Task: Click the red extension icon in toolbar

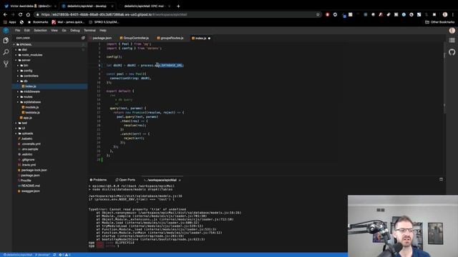Action: (x=328, y=14)
